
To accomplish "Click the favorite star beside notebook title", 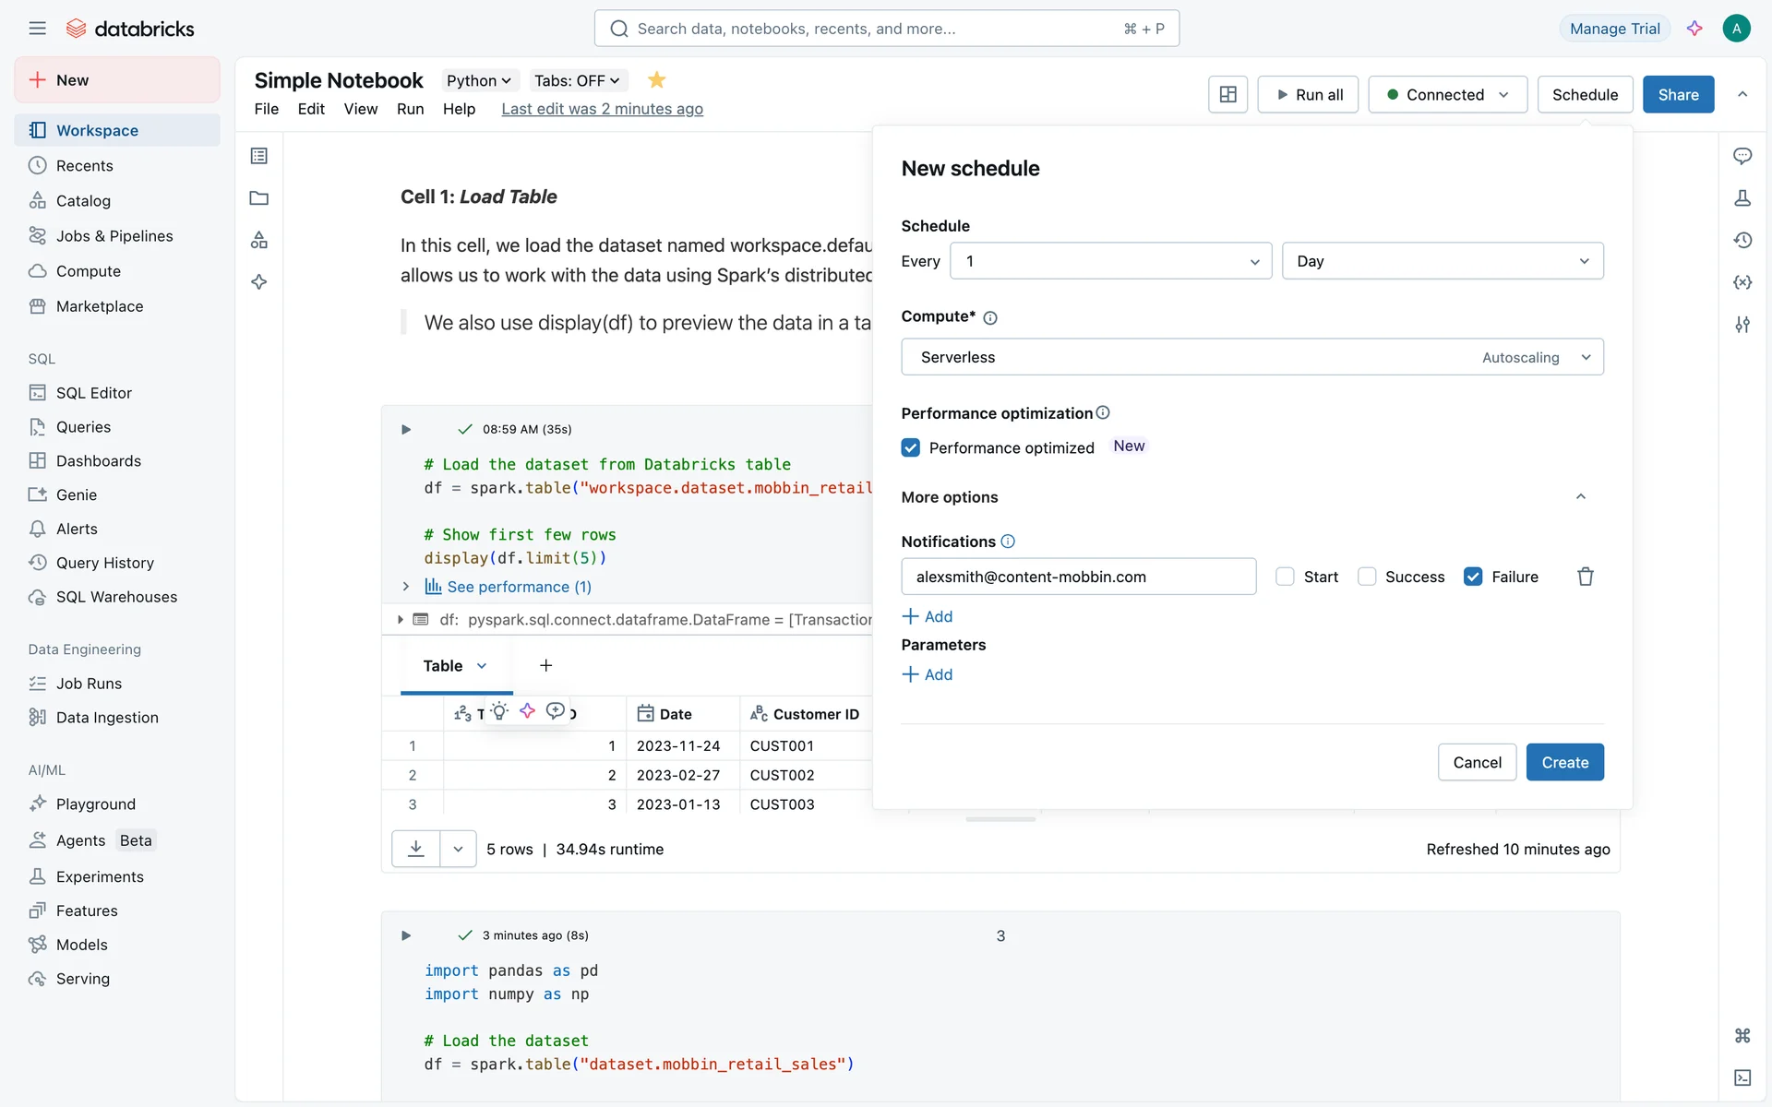I will tap(656, 80).
